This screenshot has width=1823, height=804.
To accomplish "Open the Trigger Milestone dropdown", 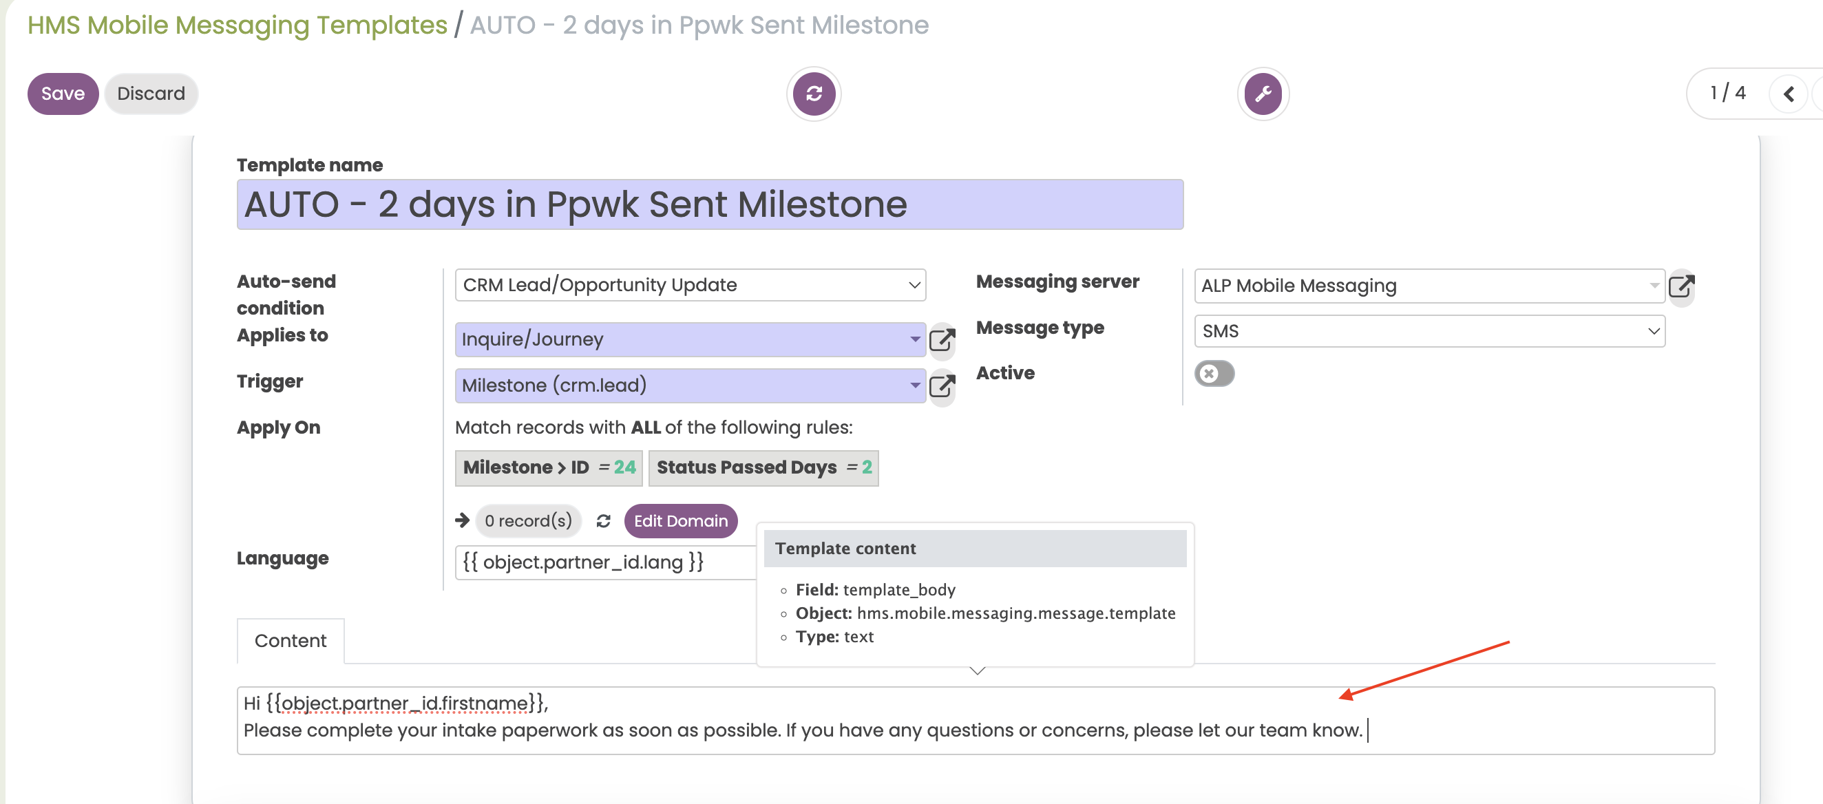I will (x=690, y=385).
